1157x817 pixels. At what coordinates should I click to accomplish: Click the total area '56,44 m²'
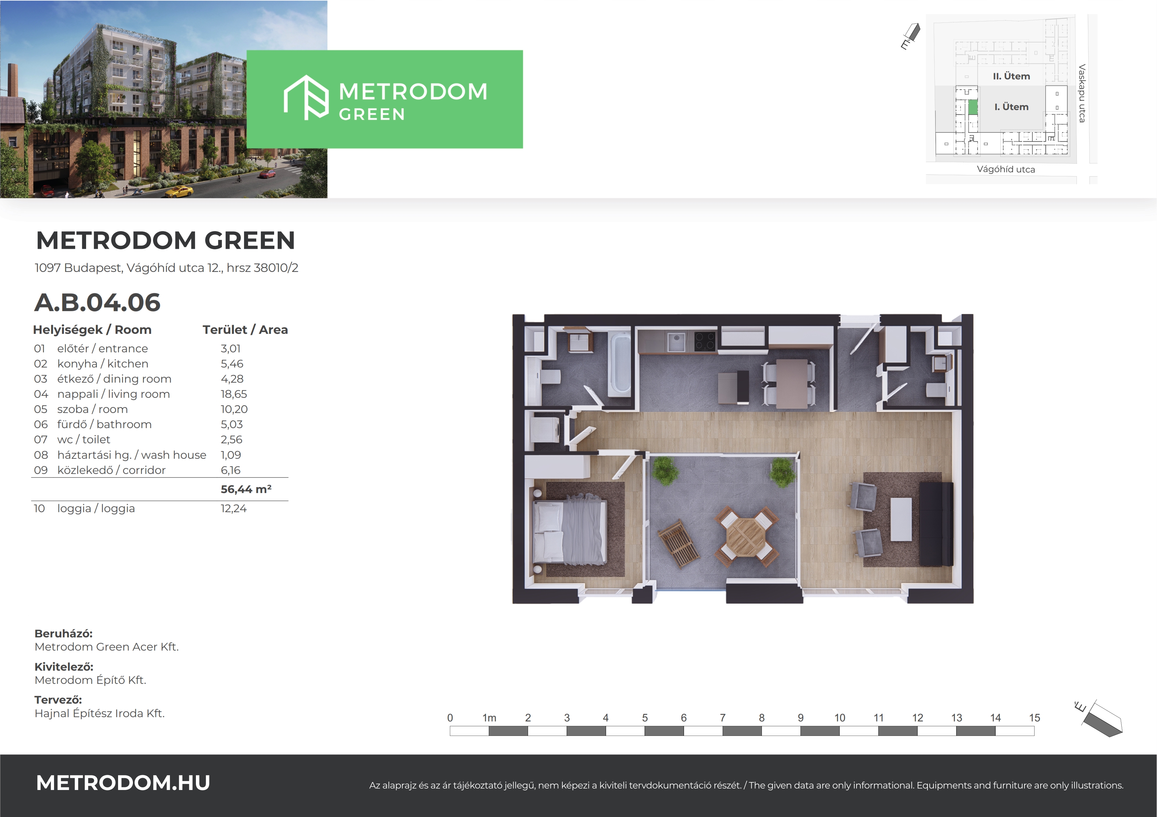click(246, 489)
